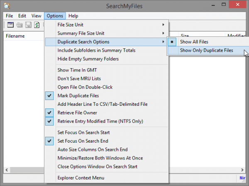The image size is (249, 186).
Task: Click Explorer Context Menu option
Action: [x=81, y=178]
